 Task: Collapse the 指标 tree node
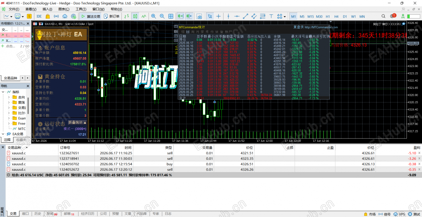[3, 92]
